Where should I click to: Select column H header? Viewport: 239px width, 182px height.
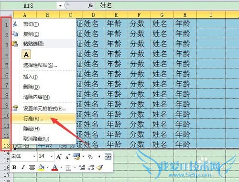[185, 15]
